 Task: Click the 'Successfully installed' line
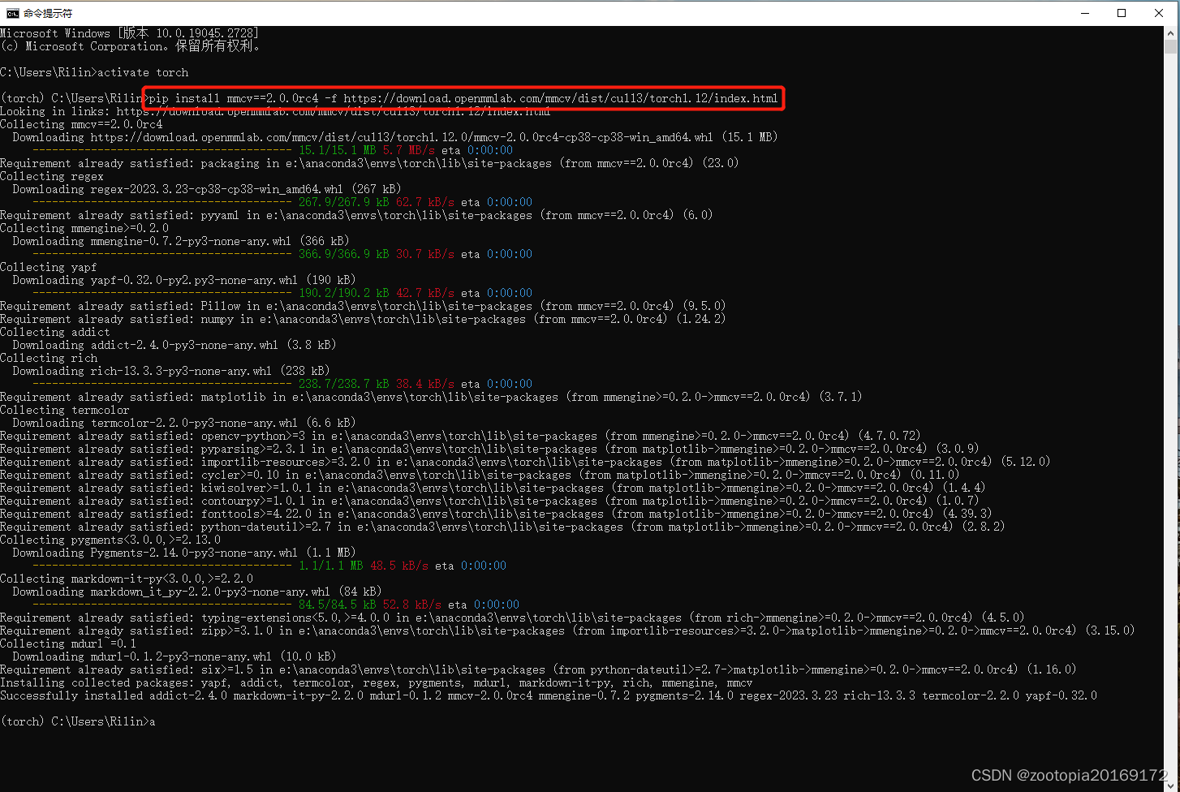point(549,695)
